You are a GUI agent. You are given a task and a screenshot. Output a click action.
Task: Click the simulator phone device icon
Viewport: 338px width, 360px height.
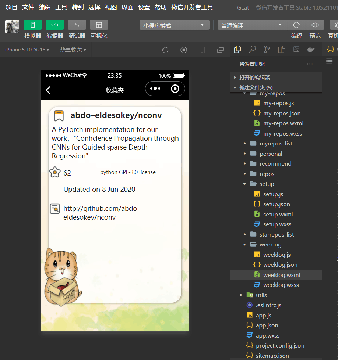202,50
